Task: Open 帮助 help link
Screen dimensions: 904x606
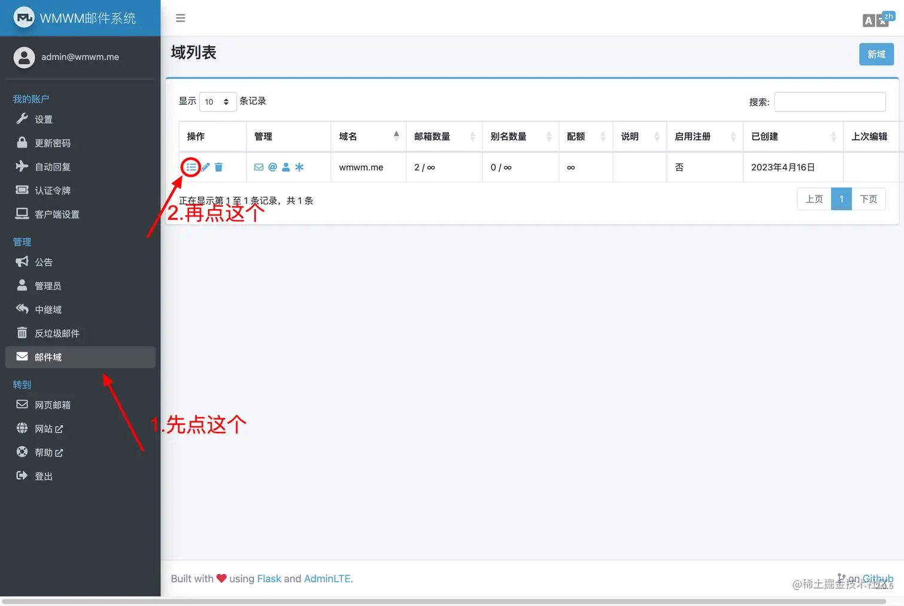Action: pyautogui.click(x=80, y=452)
